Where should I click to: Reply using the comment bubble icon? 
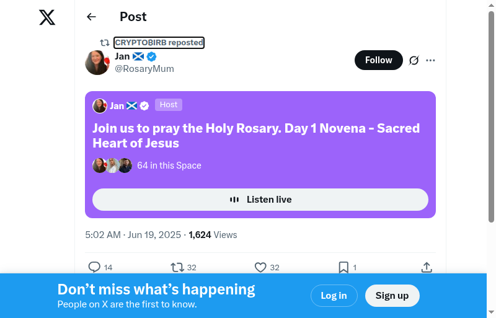point(94,267)
